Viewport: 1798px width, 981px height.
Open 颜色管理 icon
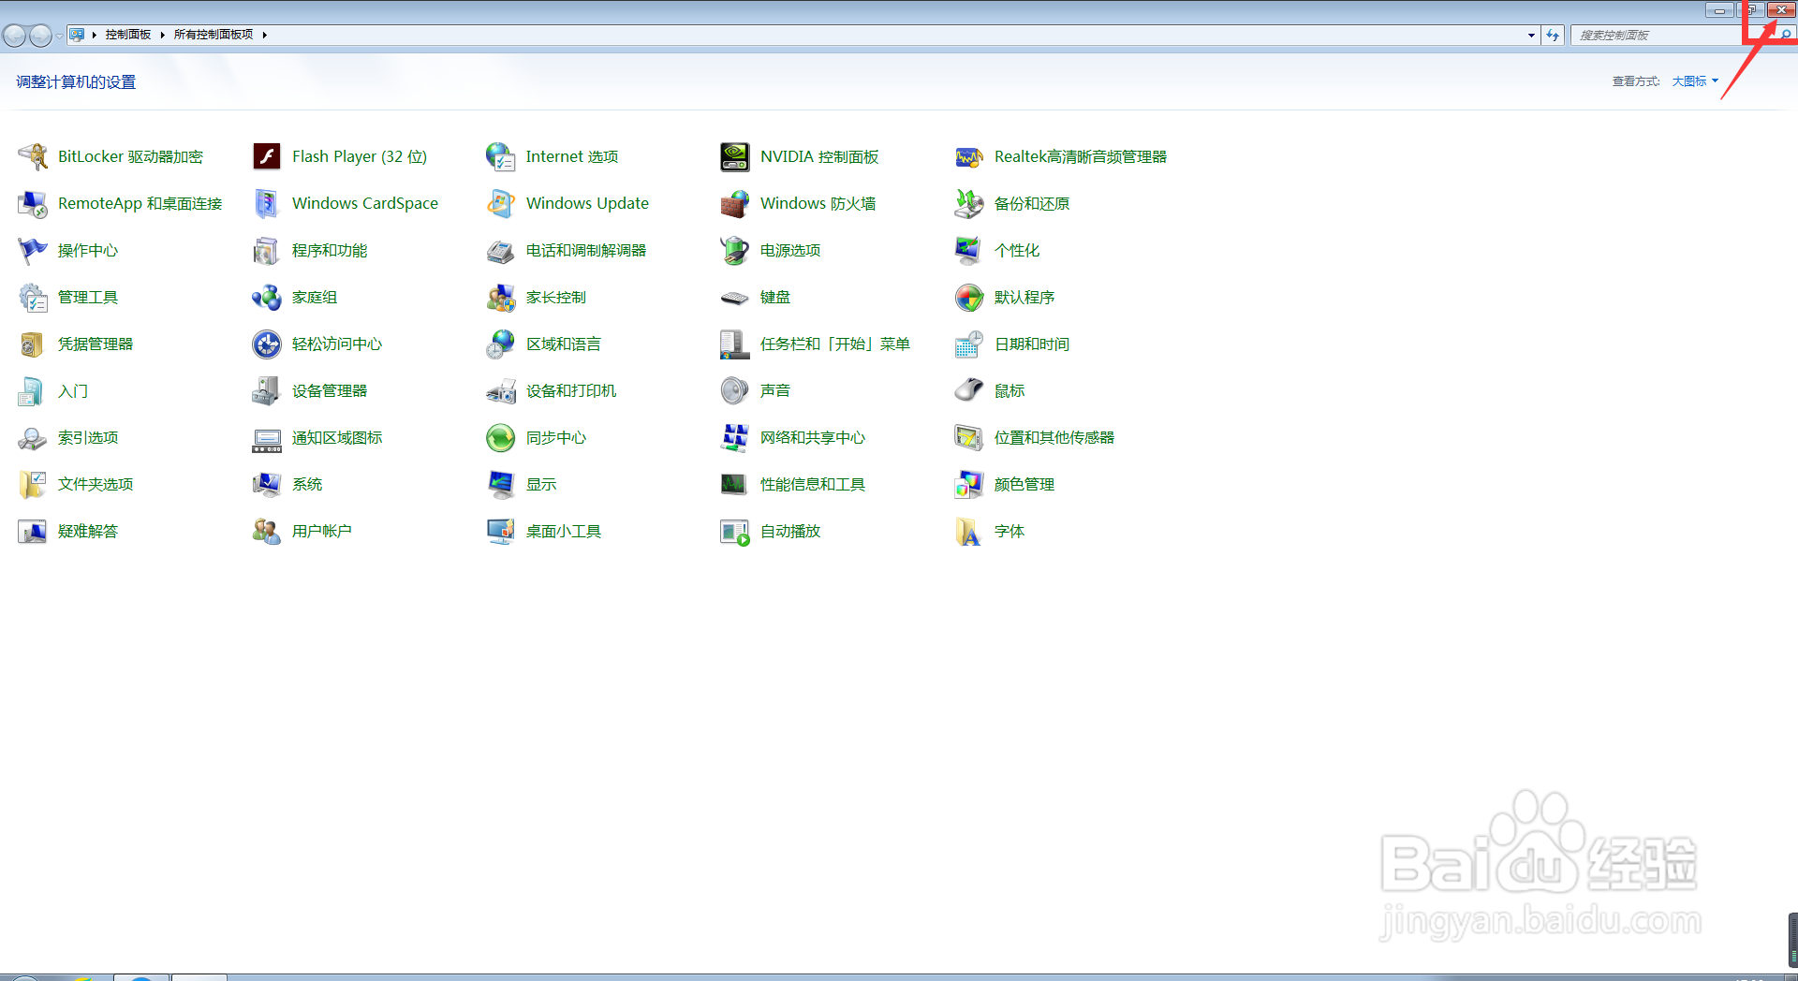[969, 484]
